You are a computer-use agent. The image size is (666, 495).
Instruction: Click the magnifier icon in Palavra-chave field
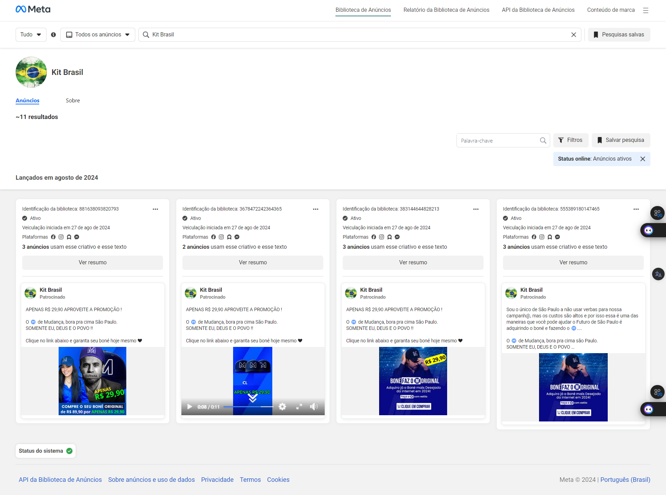coord(543,140)
